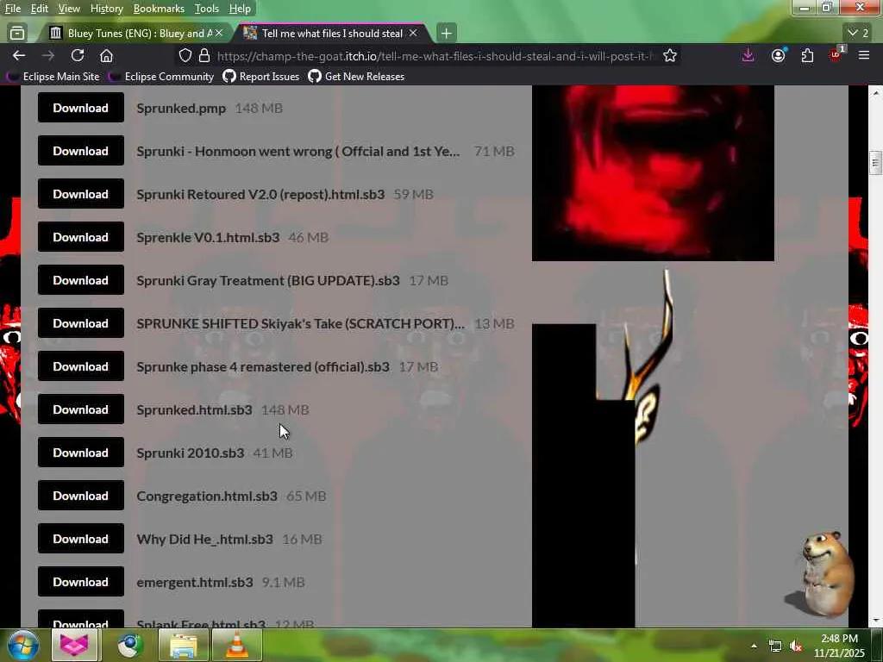The width and height of the screenshot is (883, 662).
Task: Click the red distorted face image
Action: tap(653, 173)
